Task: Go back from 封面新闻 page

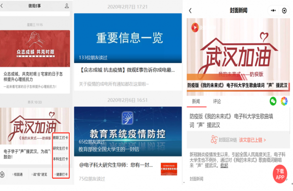Action: click(190, 11)
